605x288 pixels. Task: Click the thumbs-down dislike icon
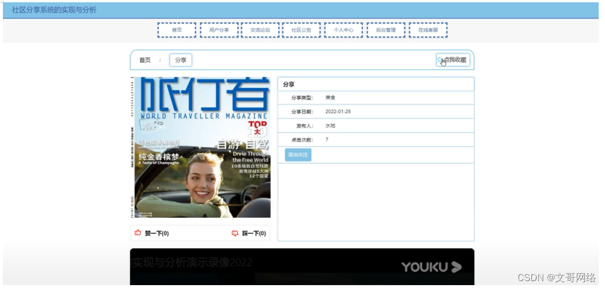(235, 233)
